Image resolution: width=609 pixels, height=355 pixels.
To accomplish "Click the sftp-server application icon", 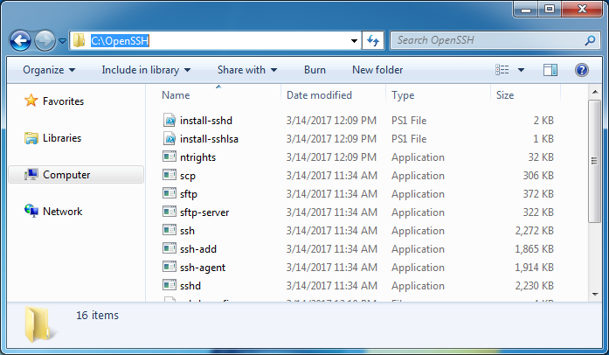I will [x=170, y=212].
